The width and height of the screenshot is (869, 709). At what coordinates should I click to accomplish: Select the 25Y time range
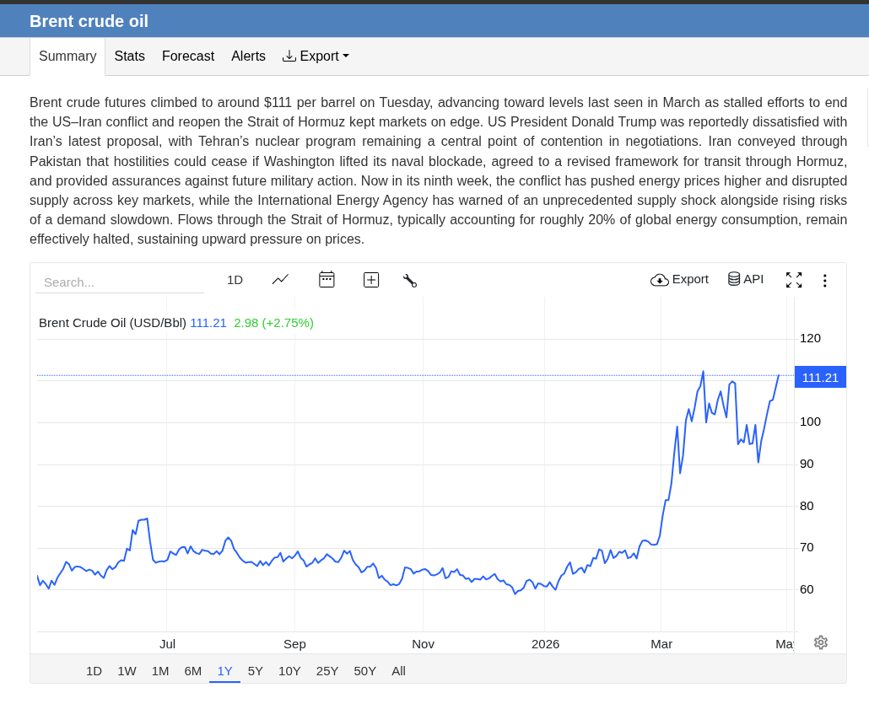pyautogui.click(x=327, y=671)
